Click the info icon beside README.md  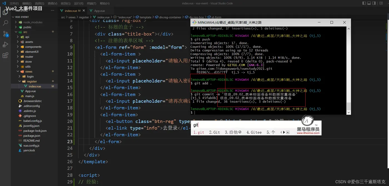(x=20, y=141)
